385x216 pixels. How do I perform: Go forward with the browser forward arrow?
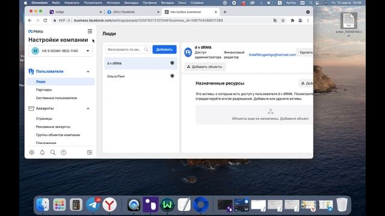37,20
